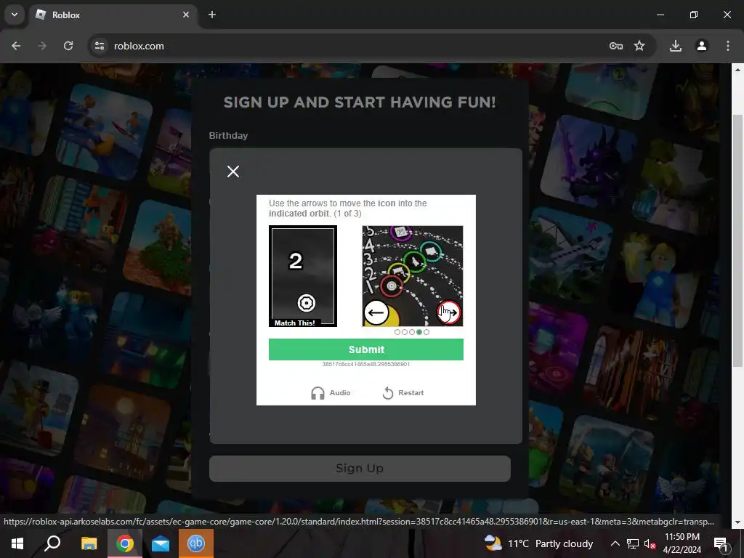Go back to the previous page
Viewport: 744px width, 558px height.
click(x=16, y=46)
